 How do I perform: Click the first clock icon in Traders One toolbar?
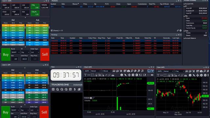(57, 89)
